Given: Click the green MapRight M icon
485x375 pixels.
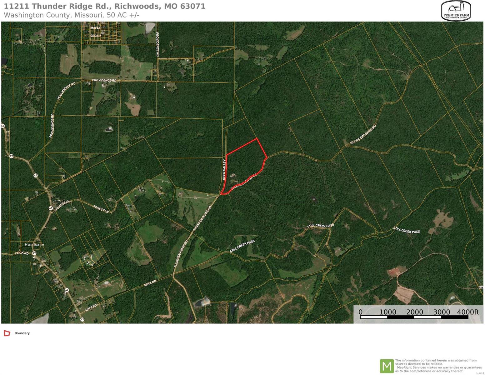Looking at the screenshot, I should (387, 366).
